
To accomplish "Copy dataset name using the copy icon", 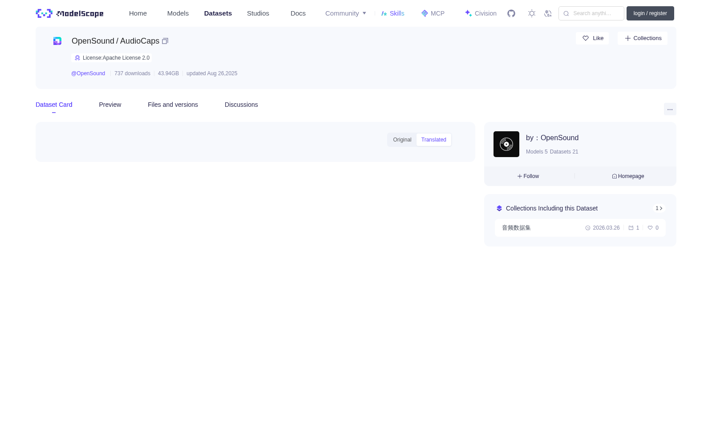I will [x=165, y=41].
